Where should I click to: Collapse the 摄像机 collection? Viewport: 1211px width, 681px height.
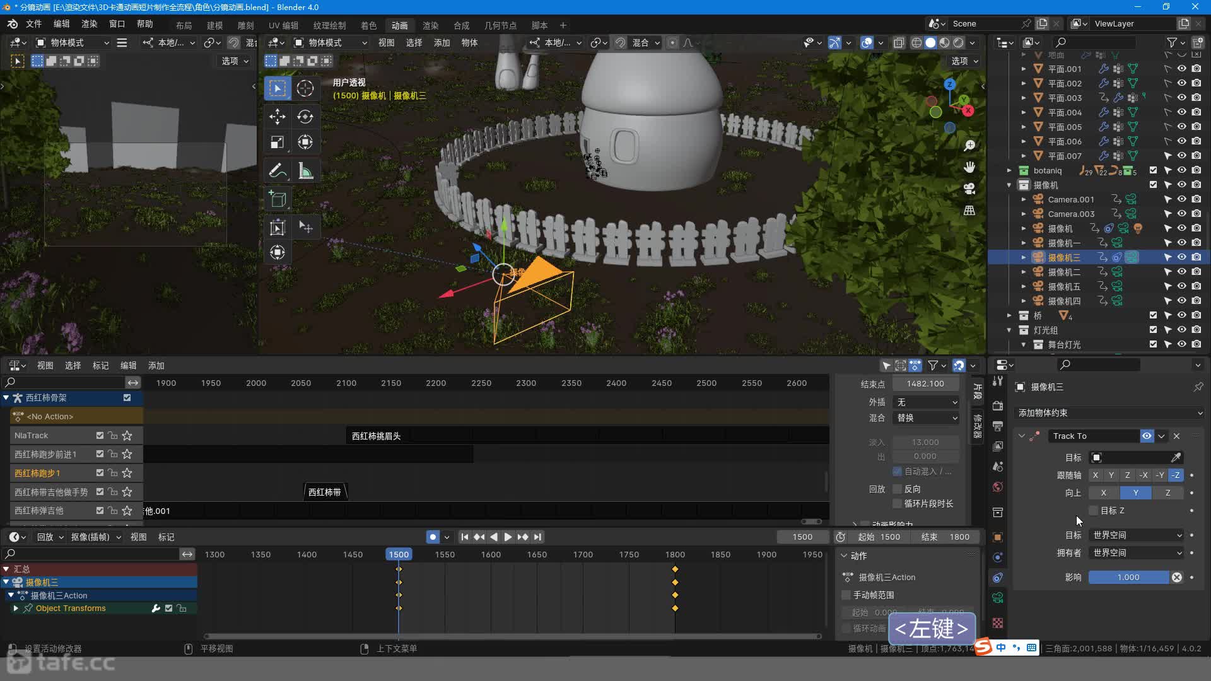(1009, 185)
